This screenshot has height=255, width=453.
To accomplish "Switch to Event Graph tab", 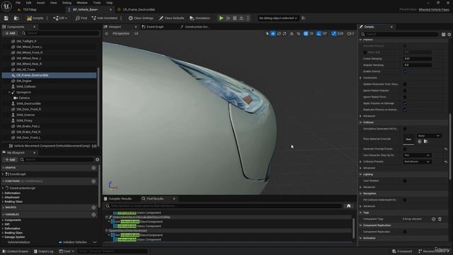I will point(152,27).
